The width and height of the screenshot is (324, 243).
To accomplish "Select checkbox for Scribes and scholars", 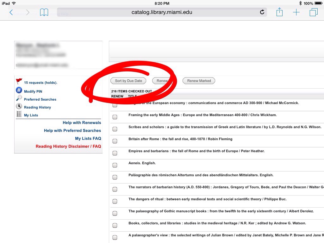I will [x=115, y=129].
